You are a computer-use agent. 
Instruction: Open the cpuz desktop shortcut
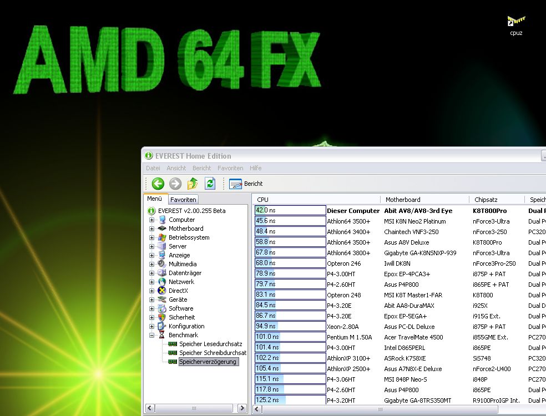coord(516,26)
